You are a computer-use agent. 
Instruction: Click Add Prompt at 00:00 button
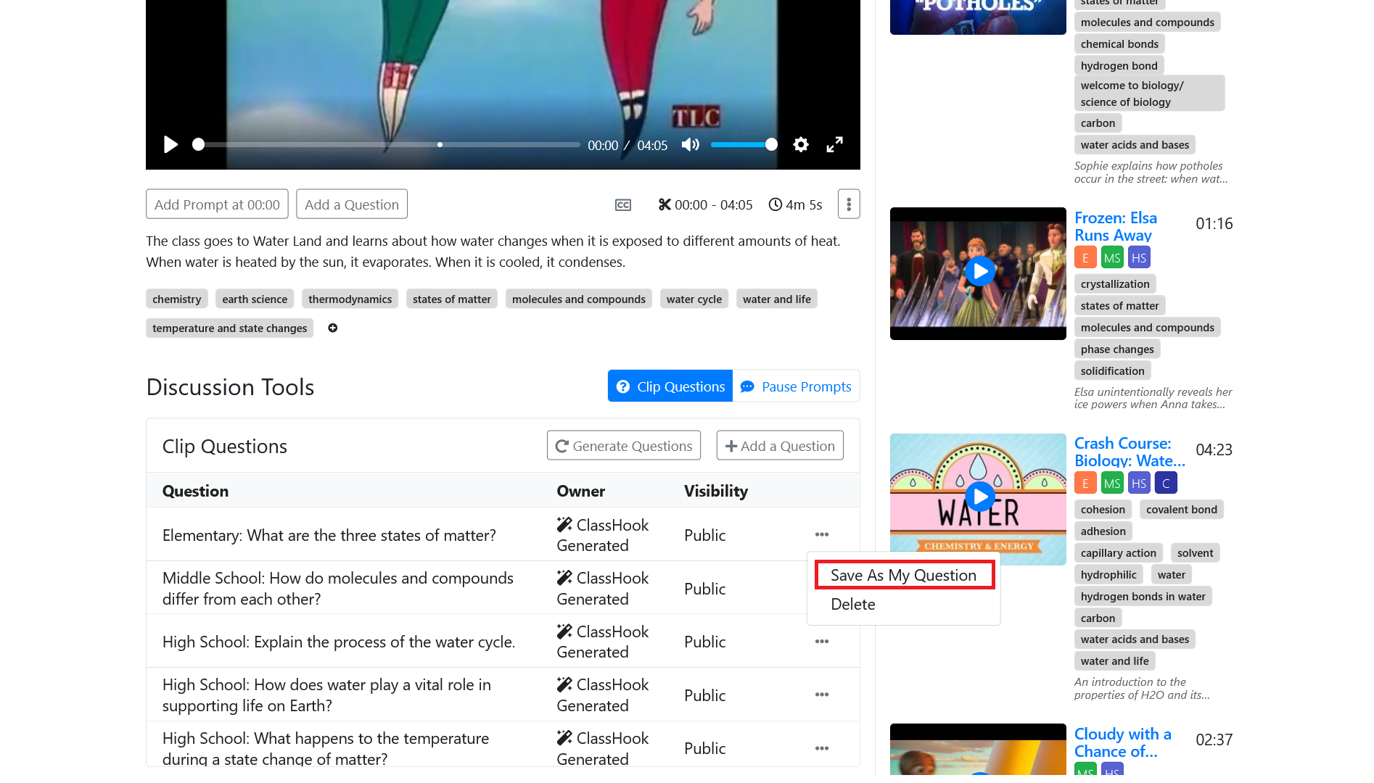click(217, 204)
